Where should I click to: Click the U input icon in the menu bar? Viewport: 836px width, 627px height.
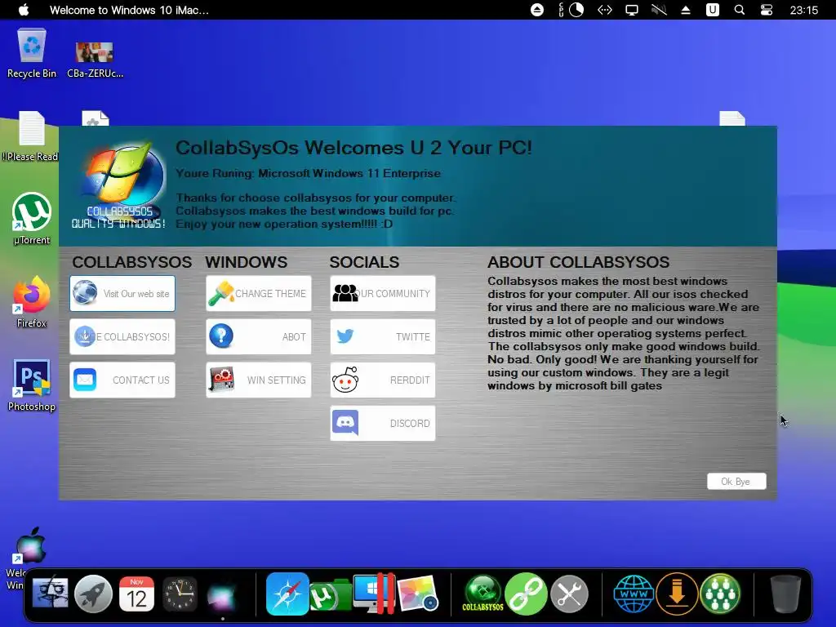coord(713,10)
